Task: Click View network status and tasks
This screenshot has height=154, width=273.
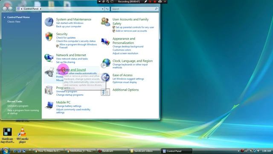Action: point(72,59)
